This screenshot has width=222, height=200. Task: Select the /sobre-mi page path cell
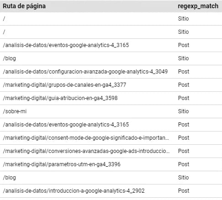tap(15, 111)
